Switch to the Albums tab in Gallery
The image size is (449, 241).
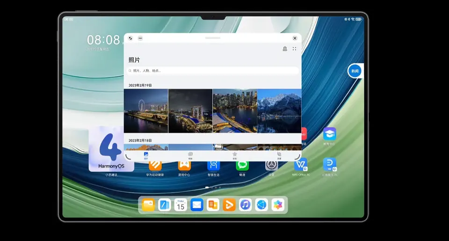click(x=190, y=156)
